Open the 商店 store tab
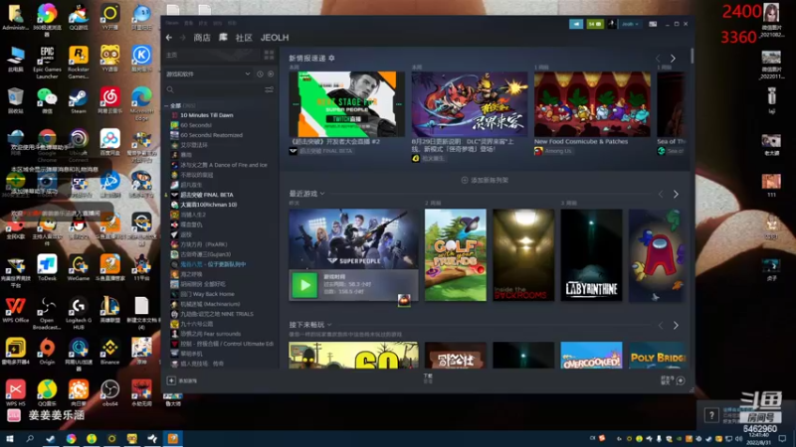The height and width of the screenshot is (447, 796). point(202,38)
